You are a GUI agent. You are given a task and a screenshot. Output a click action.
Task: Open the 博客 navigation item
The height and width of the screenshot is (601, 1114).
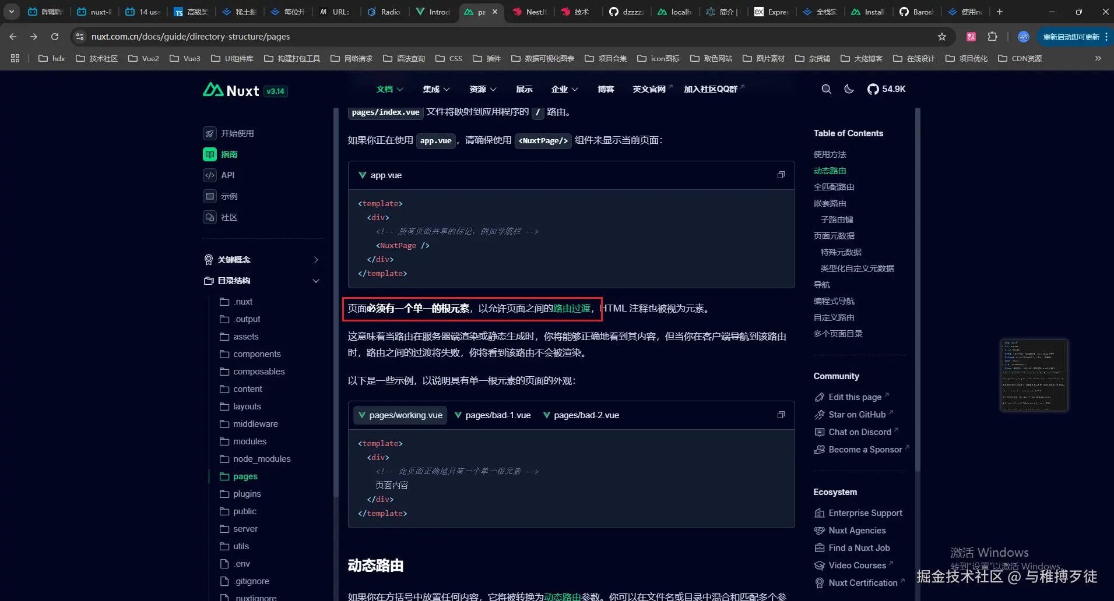point(606,89)
